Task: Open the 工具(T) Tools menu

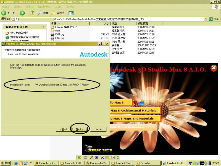Action: (59, 7)
